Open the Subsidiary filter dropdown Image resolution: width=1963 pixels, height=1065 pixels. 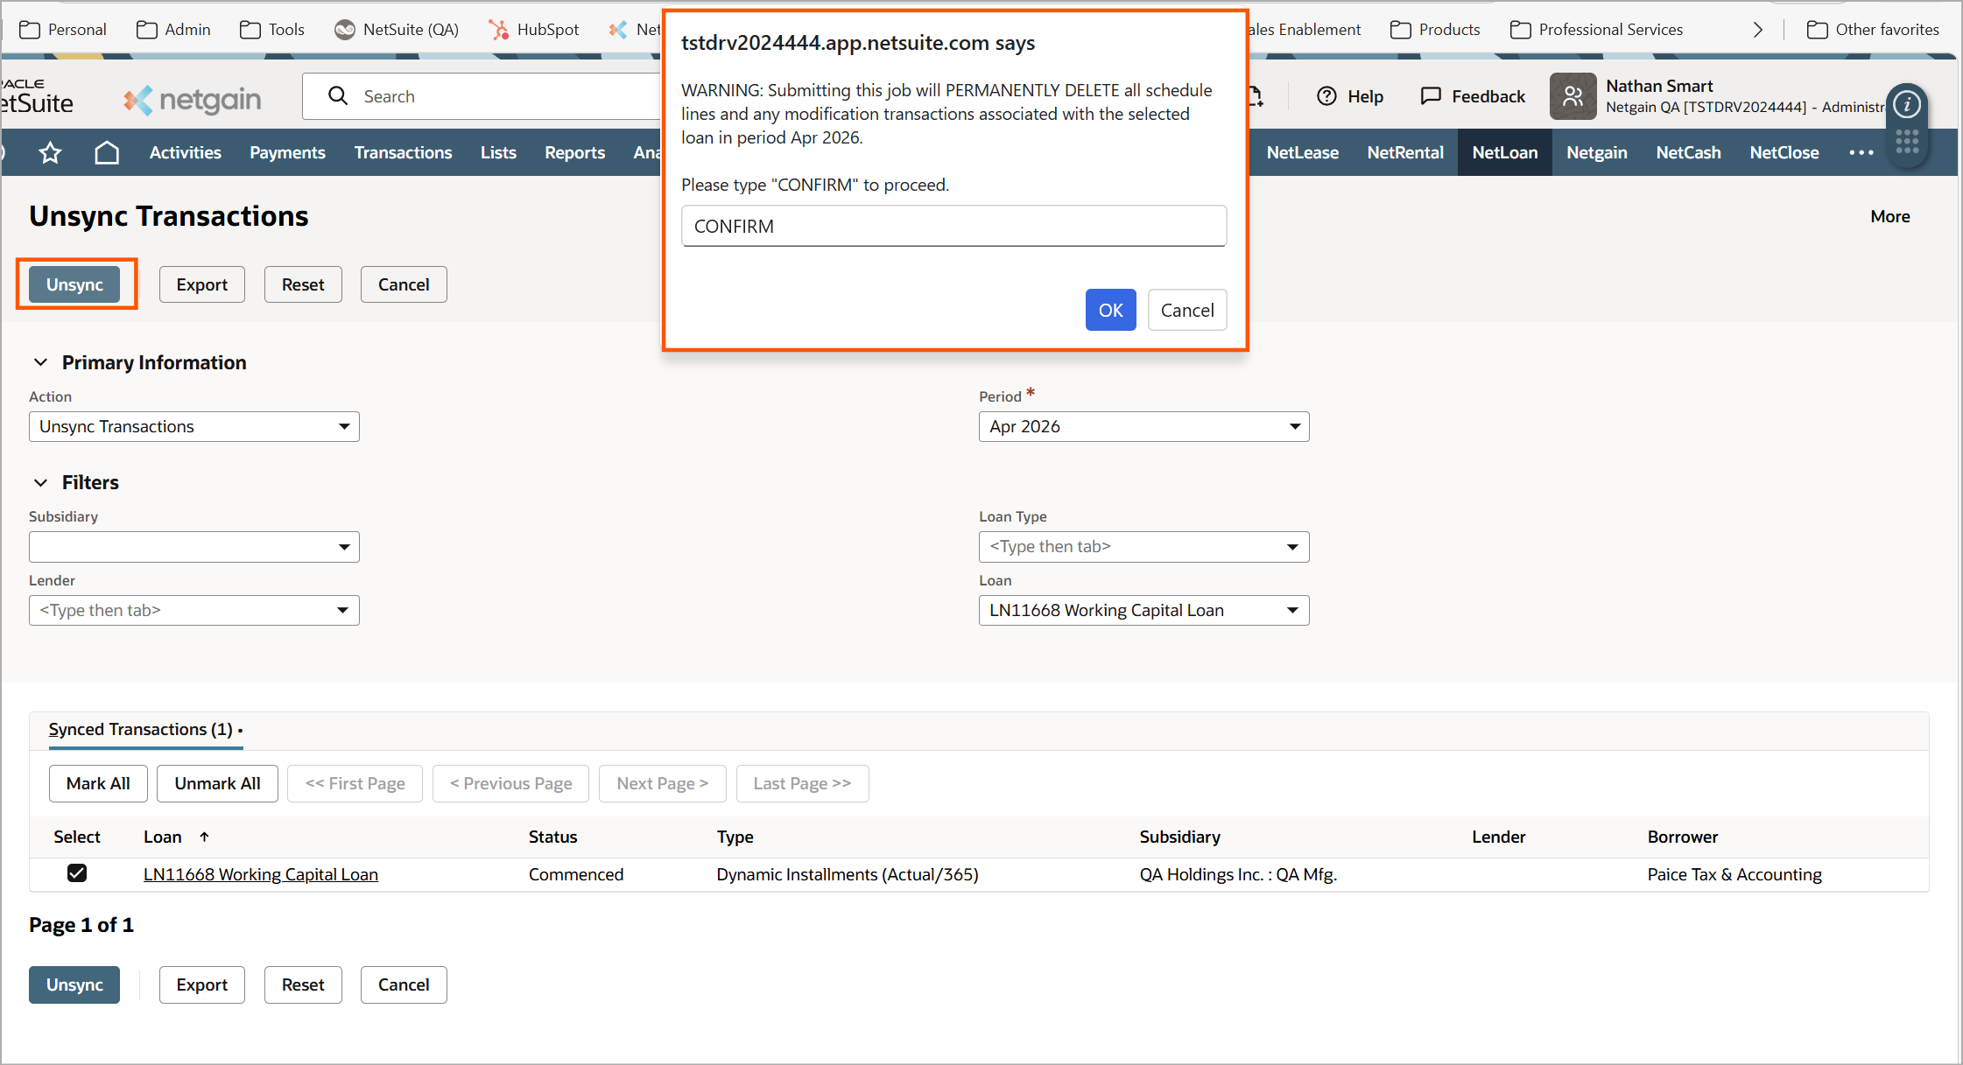pyautogui.click(x=193, y=547)
